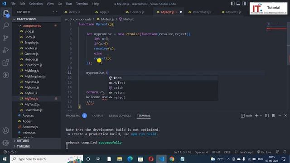Open the Explorer view in activity bar
Screen dimensions: 290x163
5,13
